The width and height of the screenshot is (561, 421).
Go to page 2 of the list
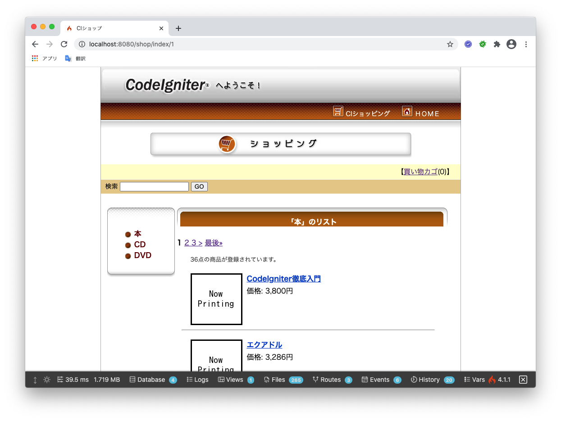(x=187, y=243)
